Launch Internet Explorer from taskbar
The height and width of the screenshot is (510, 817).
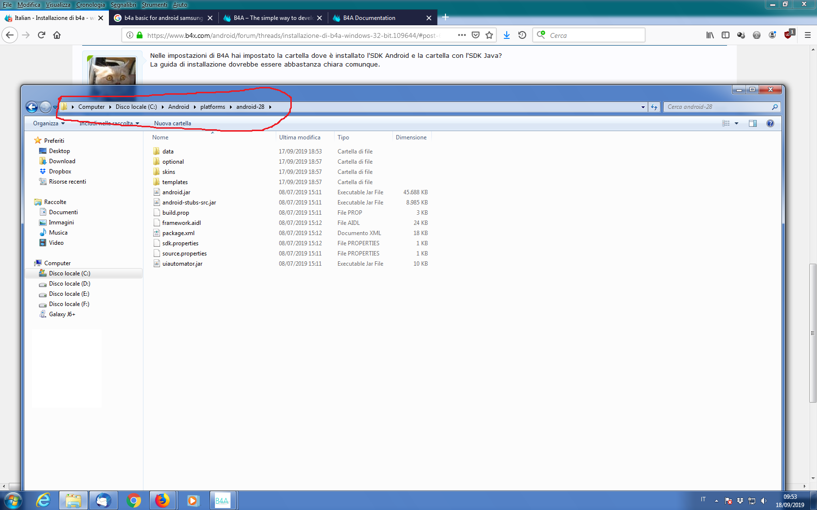(44, 500)
